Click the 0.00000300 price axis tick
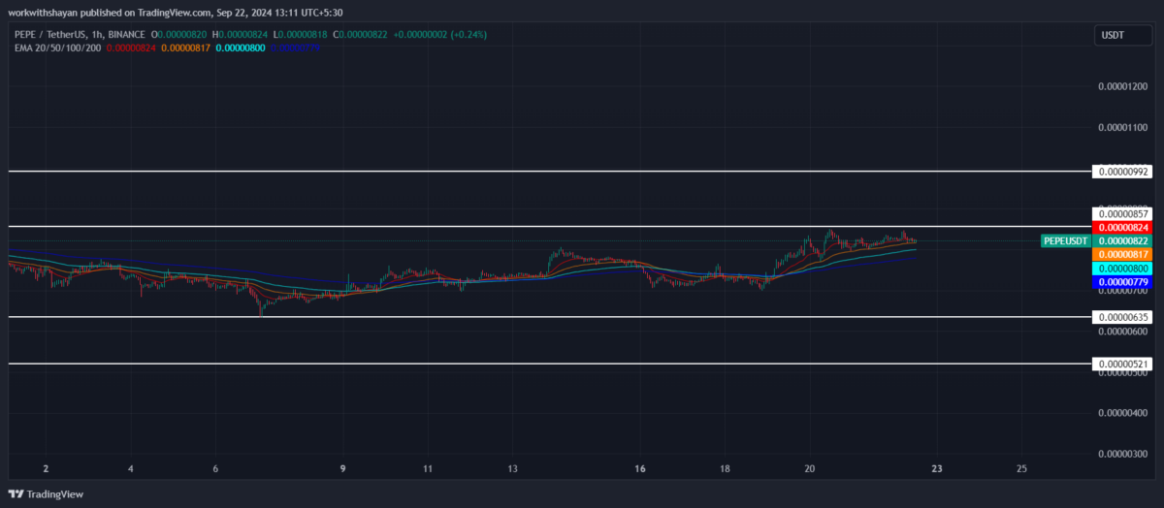This screenshot has width=1164, height=508. pyautogui.click(x=1122, y=454)
